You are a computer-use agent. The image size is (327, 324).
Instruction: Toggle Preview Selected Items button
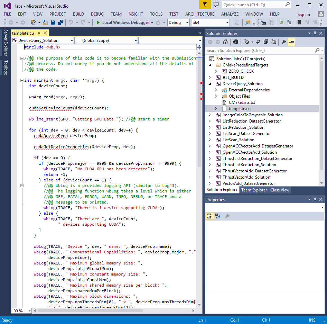click(x=291, y=42)
